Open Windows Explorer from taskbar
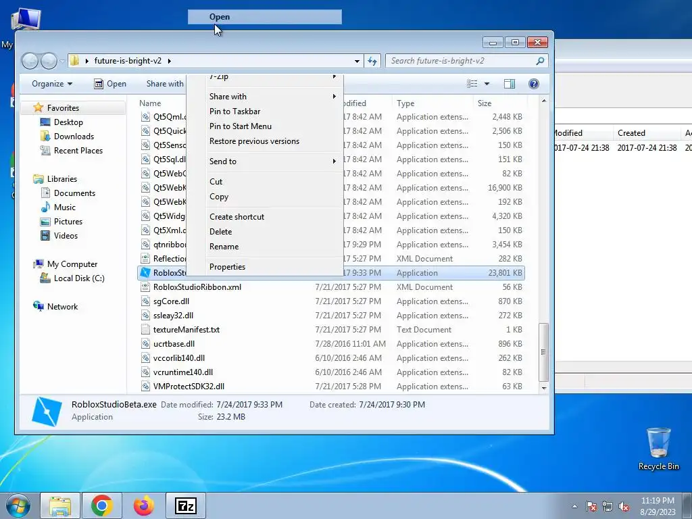 pos(60,505)
